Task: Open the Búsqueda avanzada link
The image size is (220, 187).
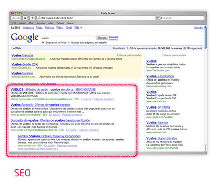Action: click(113, 37)
